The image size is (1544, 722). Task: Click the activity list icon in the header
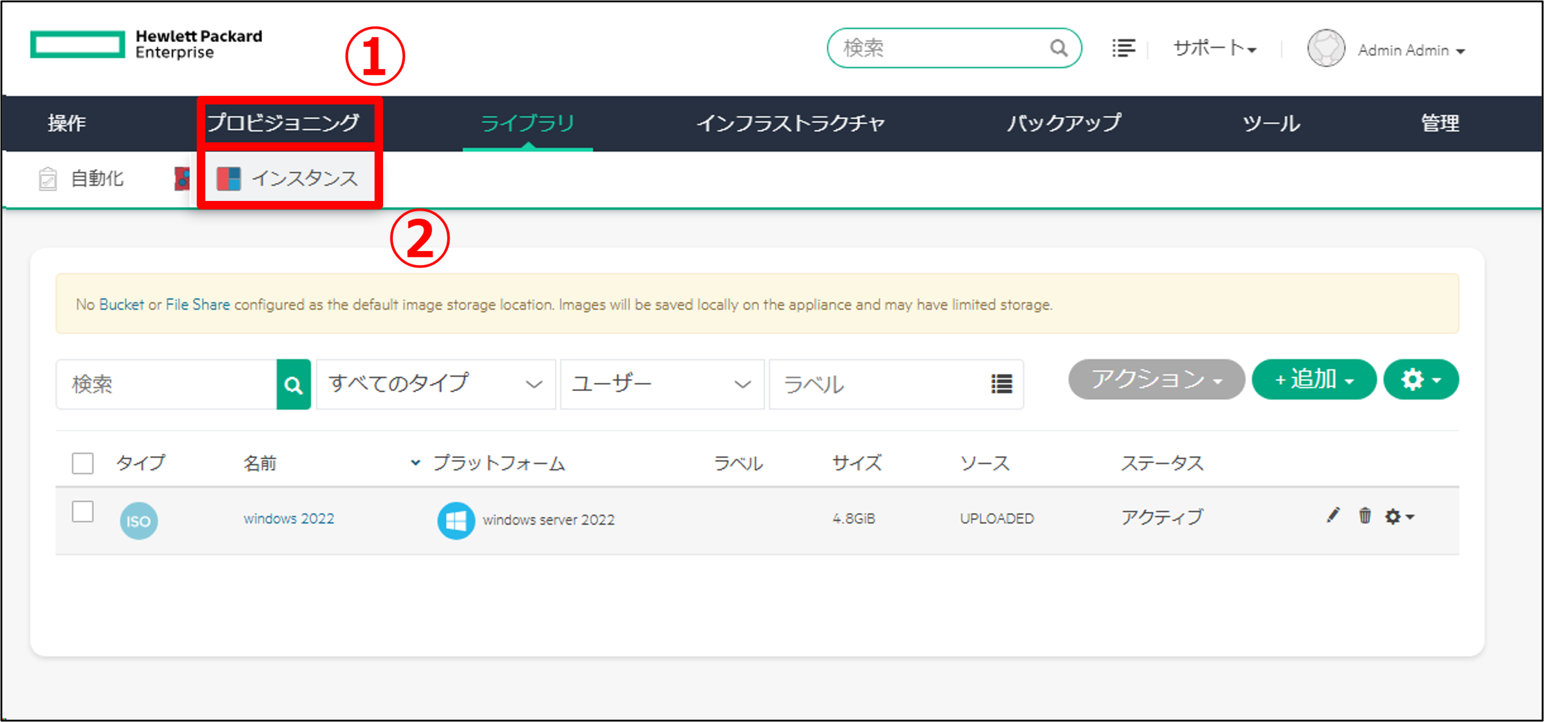pyautogui.click(x=1123, y=48)
